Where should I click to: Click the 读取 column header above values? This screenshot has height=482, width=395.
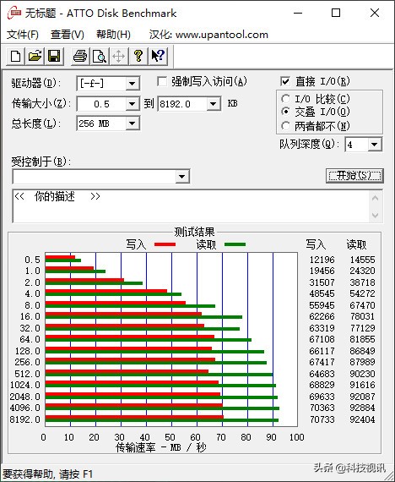(x=356, y=244)
